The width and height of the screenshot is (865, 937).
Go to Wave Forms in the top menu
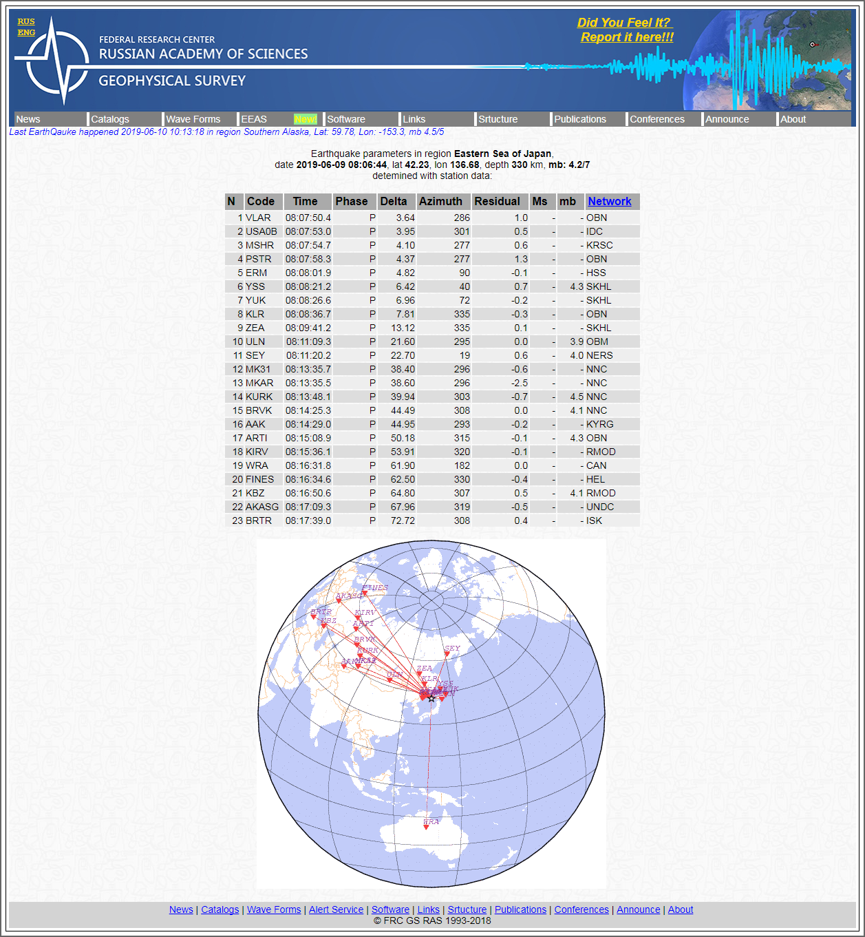tap(193, 119)
